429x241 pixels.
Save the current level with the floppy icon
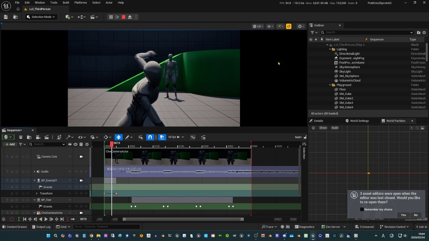(x=6, y=17)
